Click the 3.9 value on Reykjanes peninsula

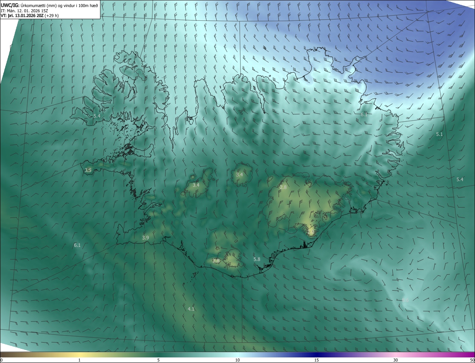(x=145, y=238)
